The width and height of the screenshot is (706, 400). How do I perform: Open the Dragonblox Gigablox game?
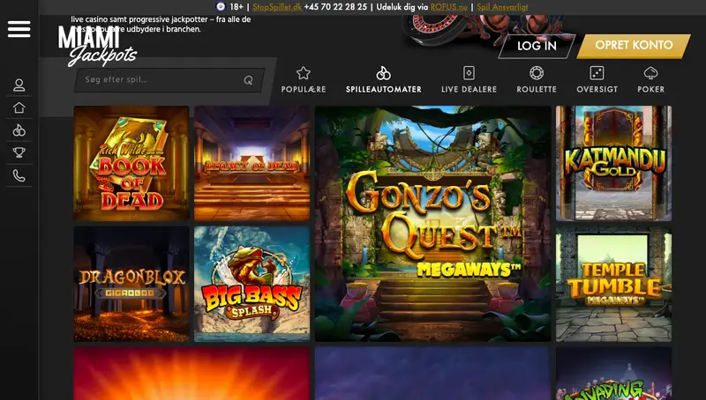[x=131, y=284]
